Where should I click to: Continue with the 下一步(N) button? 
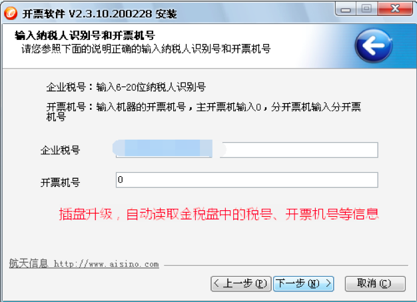304,283
